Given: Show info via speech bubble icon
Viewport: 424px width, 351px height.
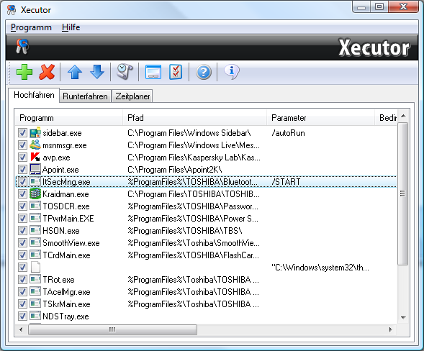Looking at the screenshot, I should coord(232,72).
